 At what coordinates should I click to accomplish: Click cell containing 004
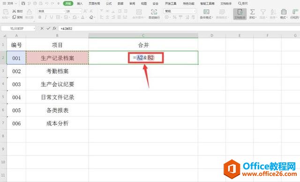(x=16, y=97)
